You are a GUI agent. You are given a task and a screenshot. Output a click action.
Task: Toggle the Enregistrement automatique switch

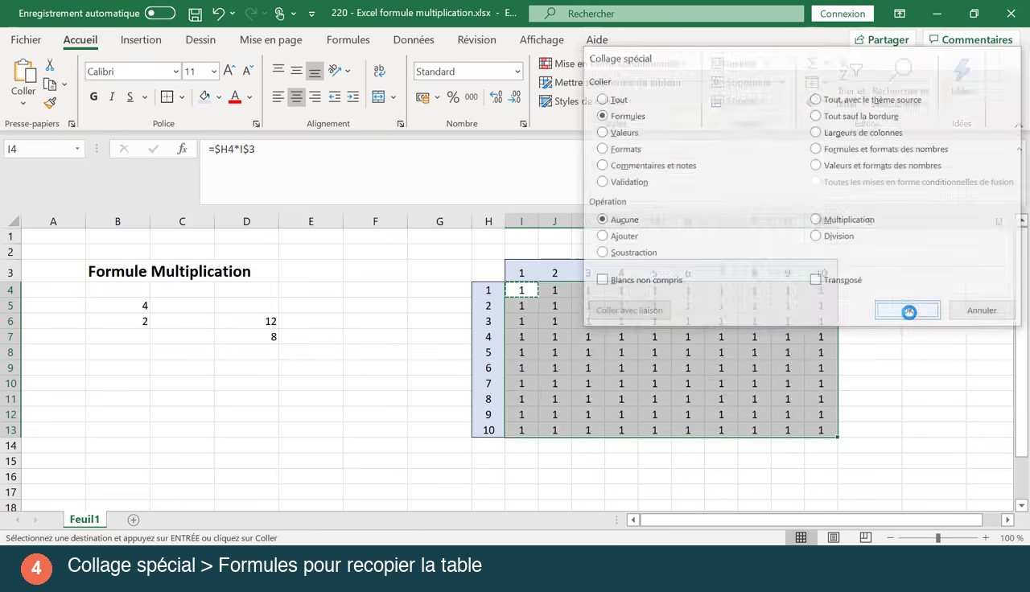tap(160, 14)
